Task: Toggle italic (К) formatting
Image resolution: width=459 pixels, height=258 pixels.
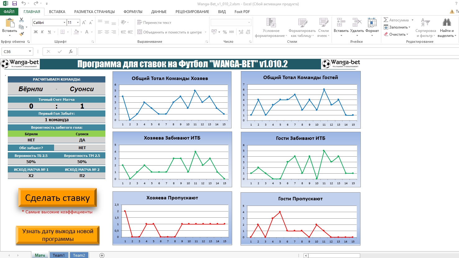Action: click(x=42, y=32)
